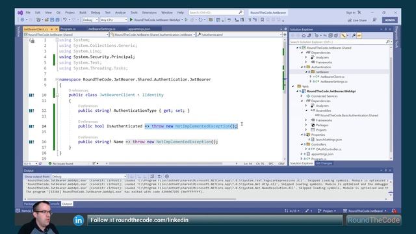
Task: Open the File menu
Action: [28, 12]
